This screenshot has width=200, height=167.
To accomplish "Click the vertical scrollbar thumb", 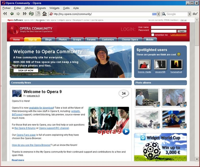I will [x=197, y=34].
